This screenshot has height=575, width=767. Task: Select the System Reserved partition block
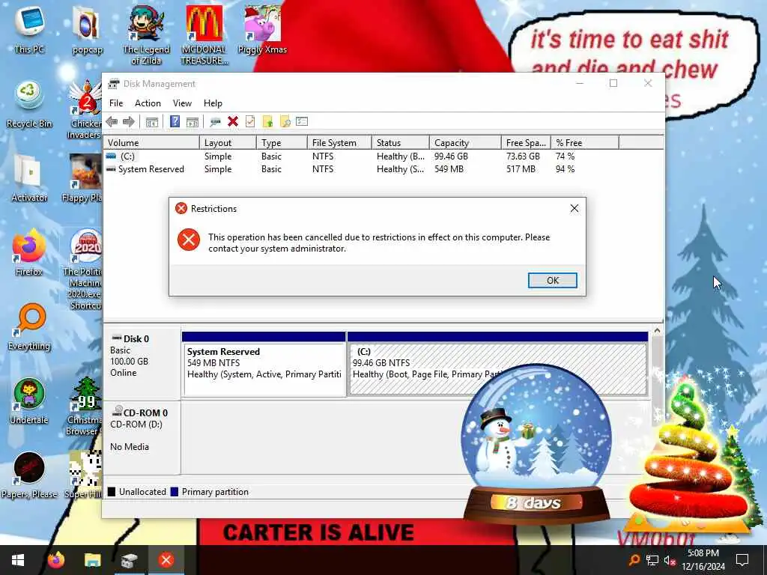pos(264,365)
